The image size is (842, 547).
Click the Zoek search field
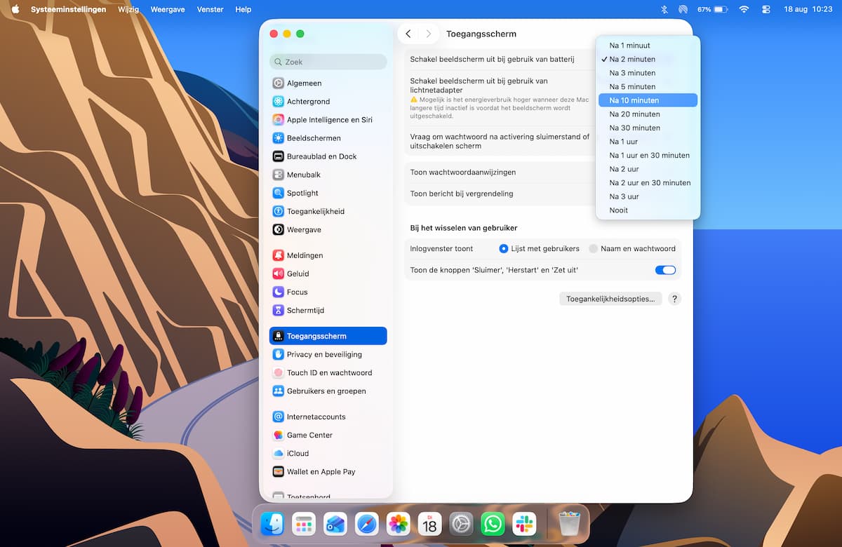click(x=328, y=62)
